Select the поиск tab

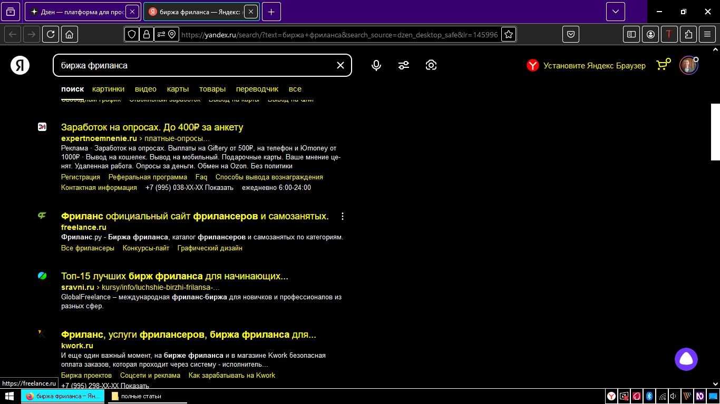(x=72, y=89)
